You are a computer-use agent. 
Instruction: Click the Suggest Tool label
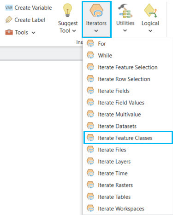68,27
